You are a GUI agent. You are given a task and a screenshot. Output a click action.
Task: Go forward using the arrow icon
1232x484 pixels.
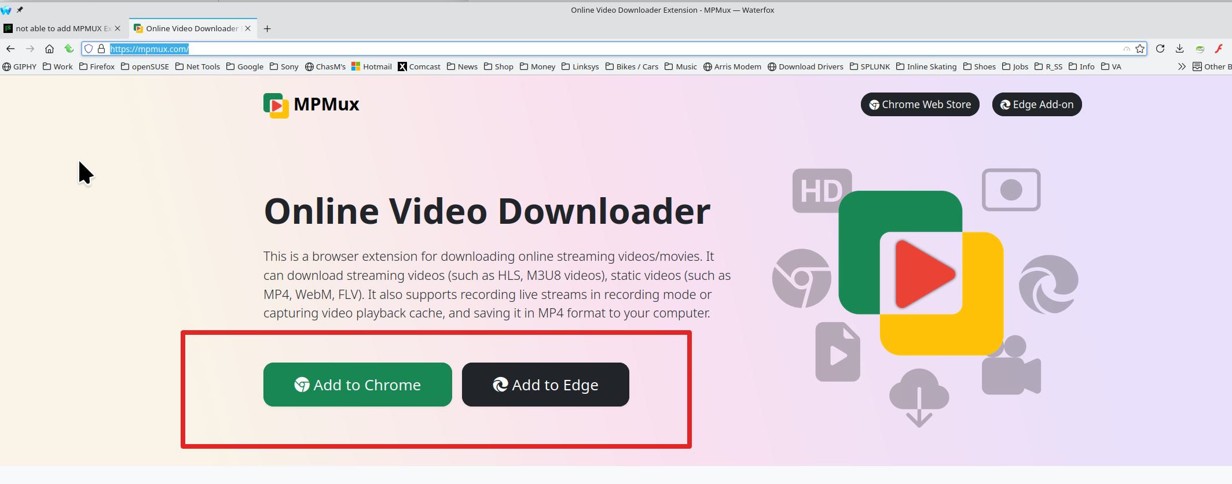(30, 49)
